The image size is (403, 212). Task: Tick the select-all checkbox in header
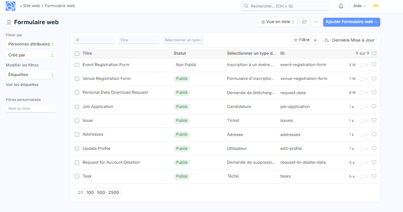pyautogui.click(x=77, y=54)
